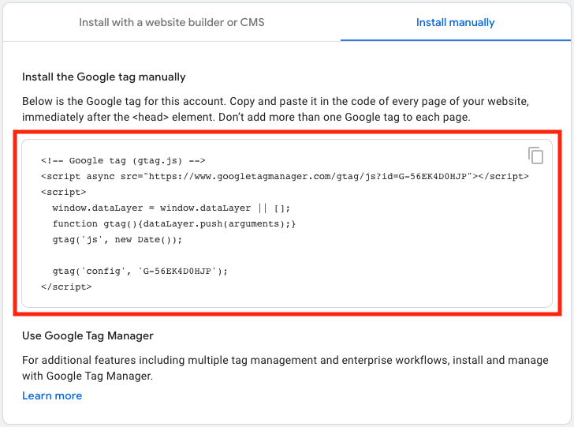Viewport: 574px width, 427px height.
Task: Click the Use Google Tag Manager heading
Action: coord(88,335)
